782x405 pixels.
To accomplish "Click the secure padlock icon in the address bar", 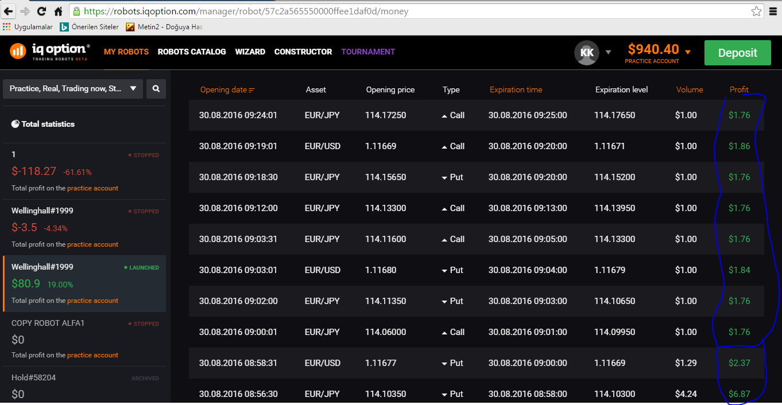I will 76,11.
